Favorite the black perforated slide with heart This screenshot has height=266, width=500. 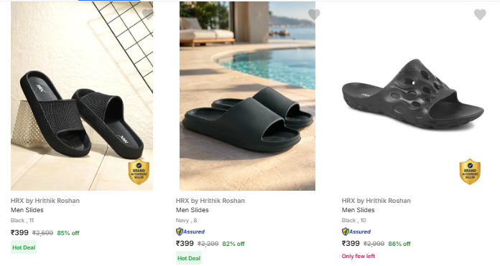(x=480, y=14)
